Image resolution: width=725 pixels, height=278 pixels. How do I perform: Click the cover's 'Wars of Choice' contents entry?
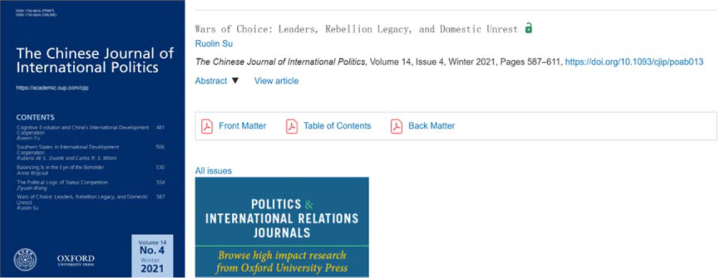83,200
